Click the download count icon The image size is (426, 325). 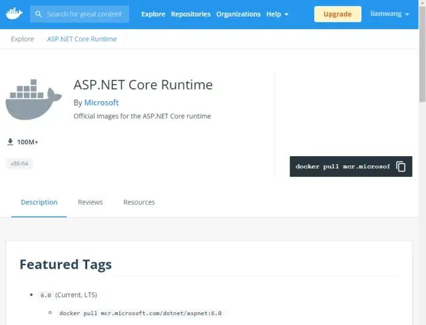pyautogui.click(x=11, y=142)
